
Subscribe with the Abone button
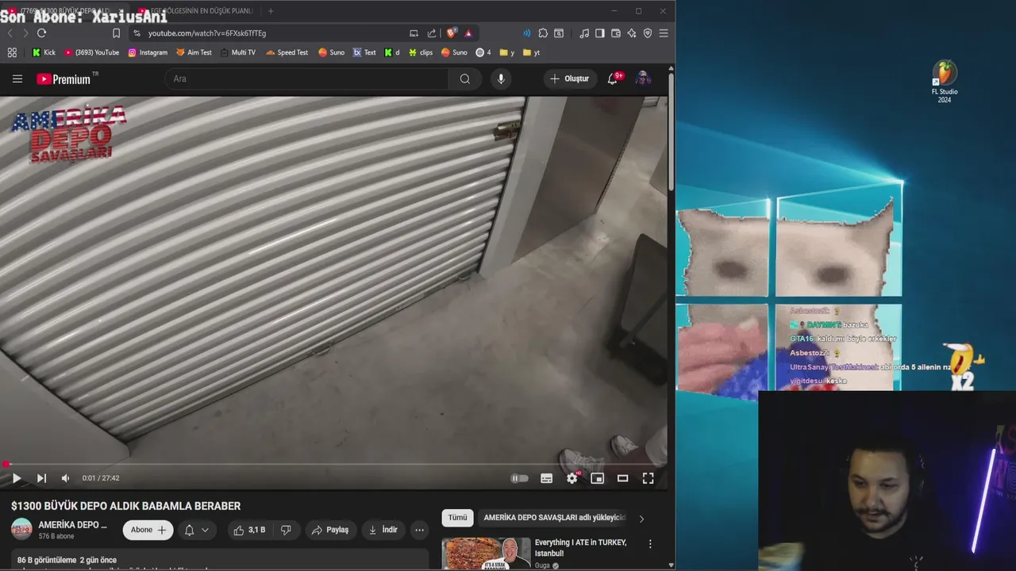pos(148,530)
